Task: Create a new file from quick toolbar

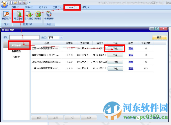Action: coord(11,2)
